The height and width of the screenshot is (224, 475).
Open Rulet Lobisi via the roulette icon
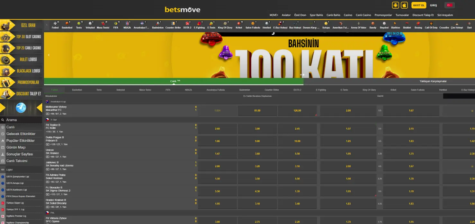pos(6,59)
